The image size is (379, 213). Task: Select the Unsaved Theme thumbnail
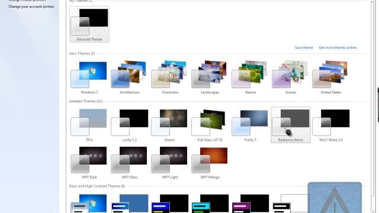[x=89, y=24]
